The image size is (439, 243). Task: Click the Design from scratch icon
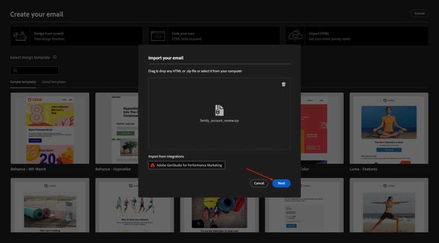tap(20, 36)
